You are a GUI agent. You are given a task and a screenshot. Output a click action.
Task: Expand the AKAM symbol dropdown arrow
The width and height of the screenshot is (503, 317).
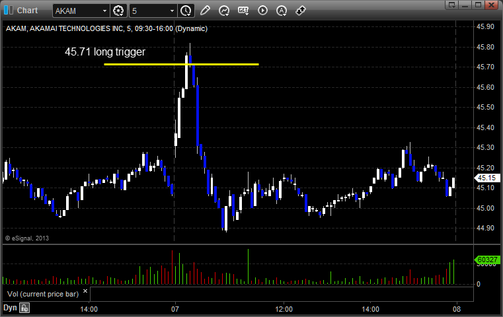pyautogui.click(x=104, y=11)
